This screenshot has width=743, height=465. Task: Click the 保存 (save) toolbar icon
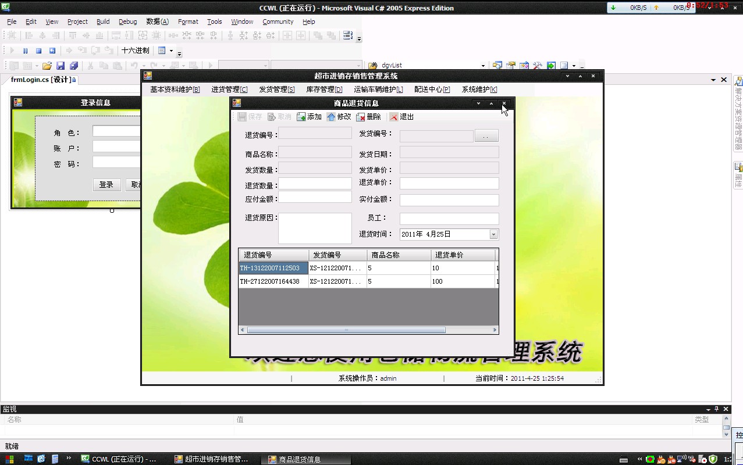pos(242,117)
